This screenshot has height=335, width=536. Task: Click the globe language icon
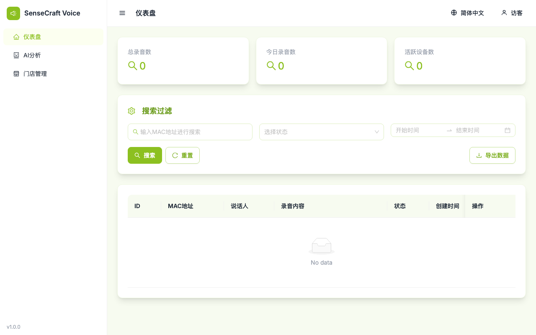[x=454, y=13]
